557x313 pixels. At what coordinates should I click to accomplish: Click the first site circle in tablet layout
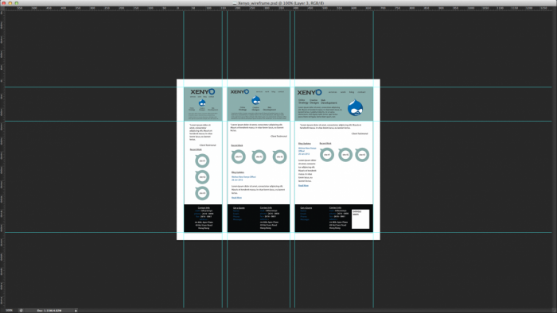(239, 156)
